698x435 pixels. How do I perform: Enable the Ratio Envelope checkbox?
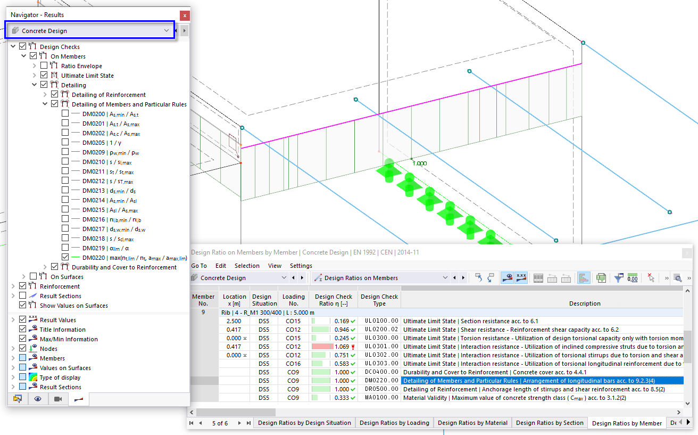pyautogui.click(x=44, y=66)
